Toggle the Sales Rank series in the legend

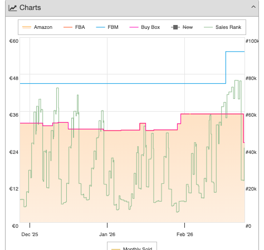(x=223, y=27)
